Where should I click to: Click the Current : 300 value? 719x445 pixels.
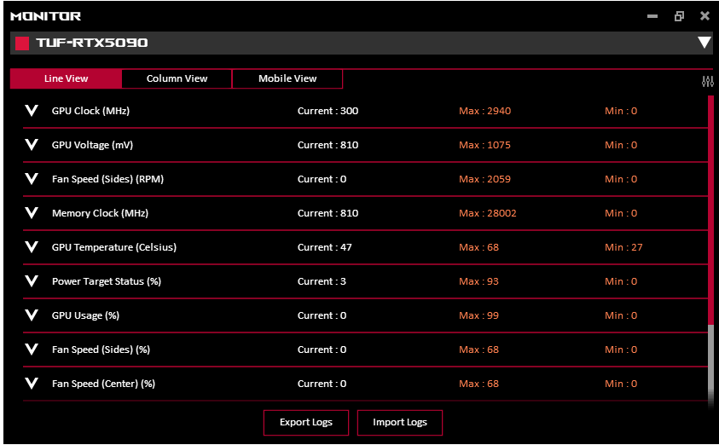point(328,111)
